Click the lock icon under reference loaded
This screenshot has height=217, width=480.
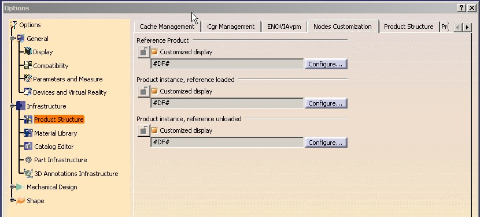click(x=143, y=91)
